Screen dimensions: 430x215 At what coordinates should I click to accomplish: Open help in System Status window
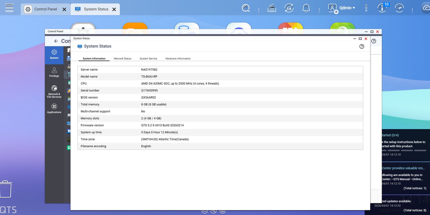[x=362, y=46]
